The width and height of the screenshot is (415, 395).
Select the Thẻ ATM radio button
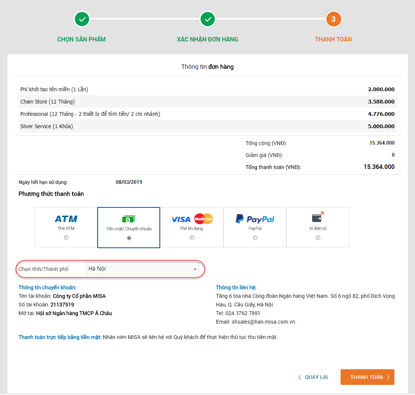tap(66, 238)
